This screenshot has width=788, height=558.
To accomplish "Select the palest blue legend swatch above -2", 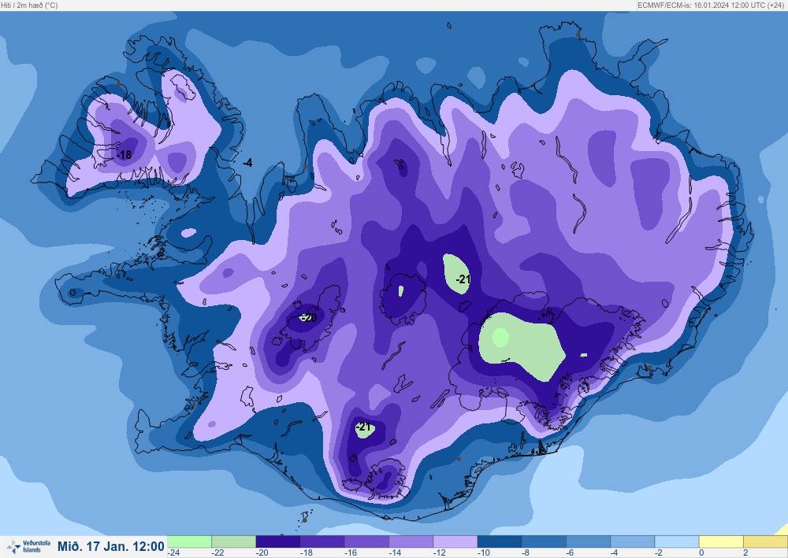I will tap(677, 541).
